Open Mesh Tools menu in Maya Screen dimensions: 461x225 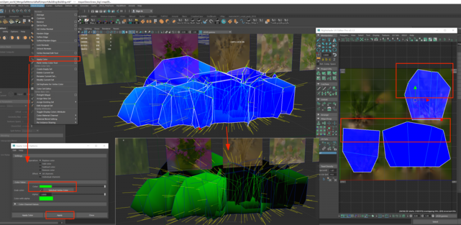click(24, 6)
